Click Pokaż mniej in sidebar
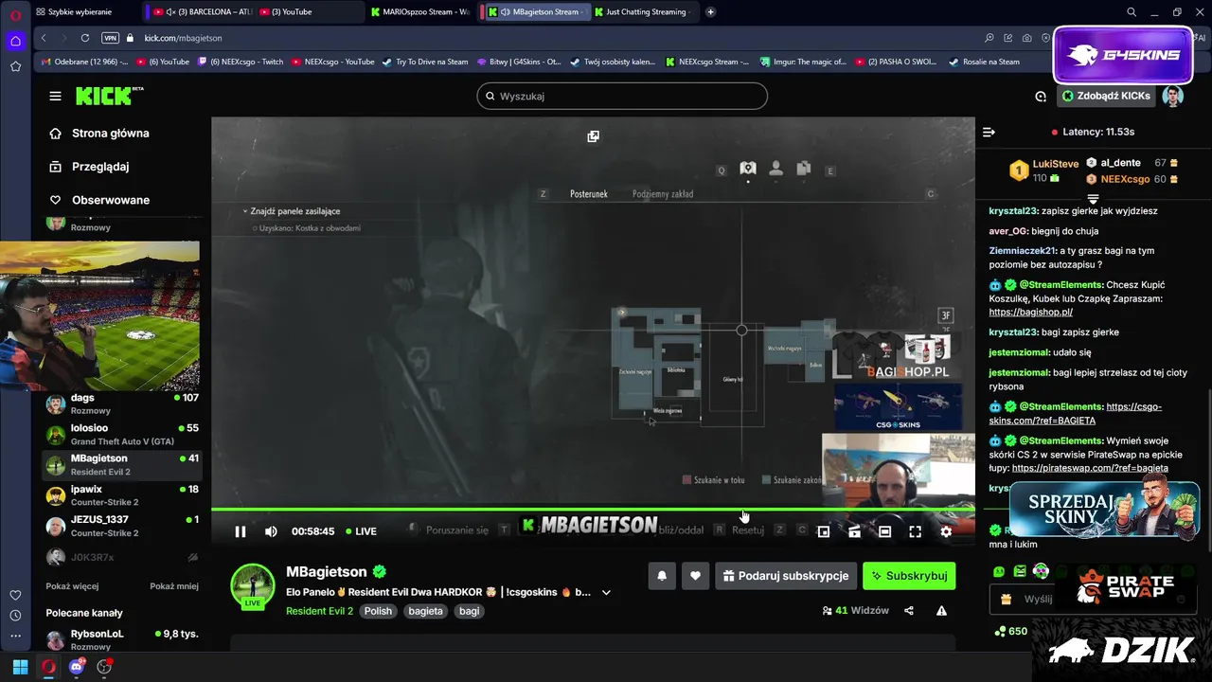The width and height of the screenshot is (1212, 682). 174,586
